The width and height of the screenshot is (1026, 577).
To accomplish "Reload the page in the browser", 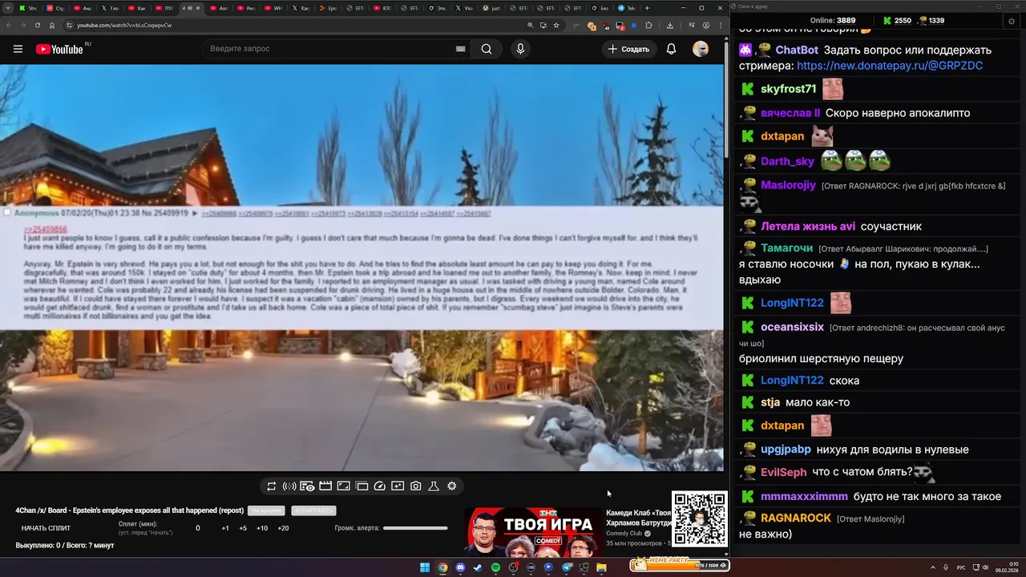I will 38,25.
